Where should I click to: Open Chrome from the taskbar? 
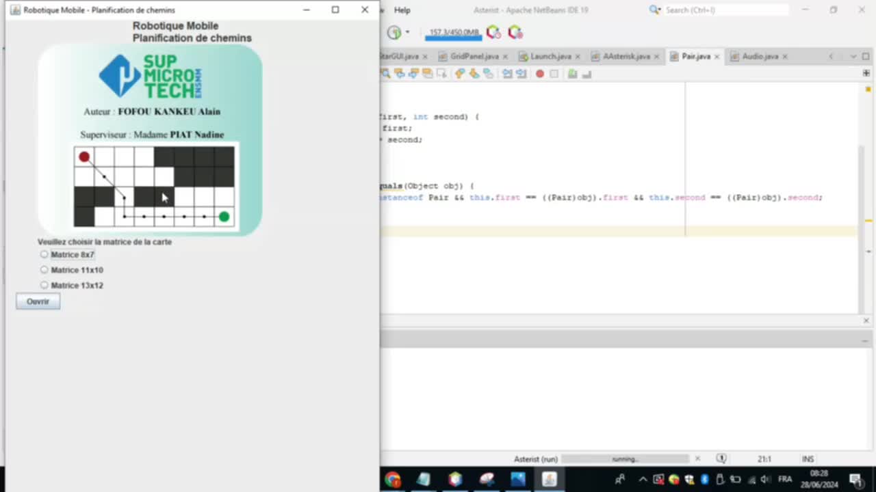[x=392, y=480]
